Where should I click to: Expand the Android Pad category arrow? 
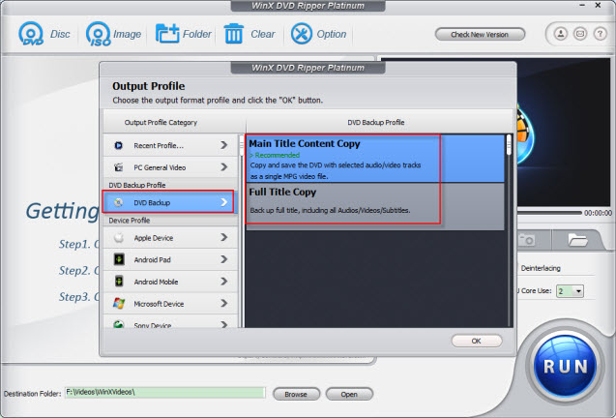pyautogui.click(x=224, y=259)
